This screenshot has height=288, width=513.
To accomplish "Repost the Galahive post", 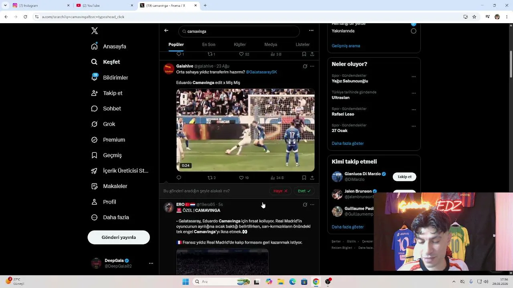I will coord(211,178).
